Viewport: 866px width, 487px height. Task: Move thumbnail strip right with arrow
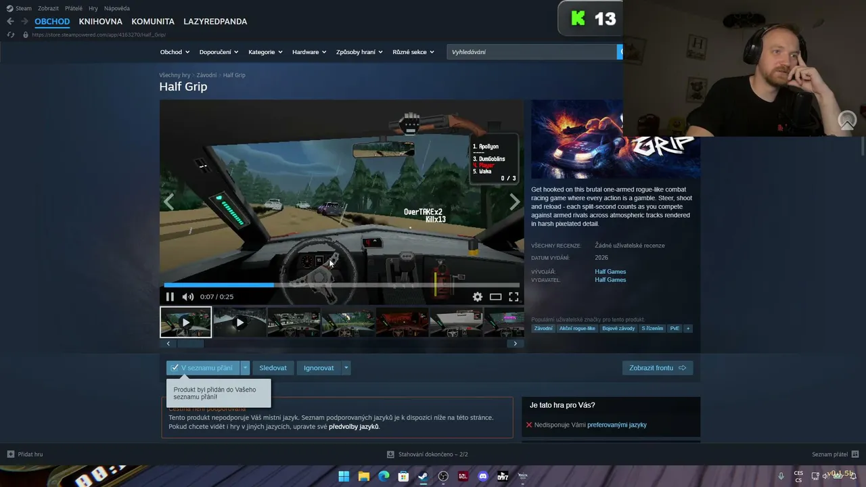click(x=515, y=344)
